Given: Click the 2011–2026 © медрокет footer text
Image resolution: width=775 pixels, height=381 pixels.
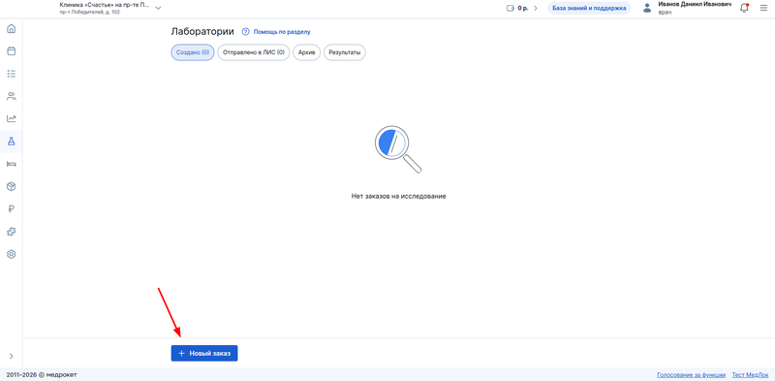Looking at the screenshot, I should click(x=42, y=374).
